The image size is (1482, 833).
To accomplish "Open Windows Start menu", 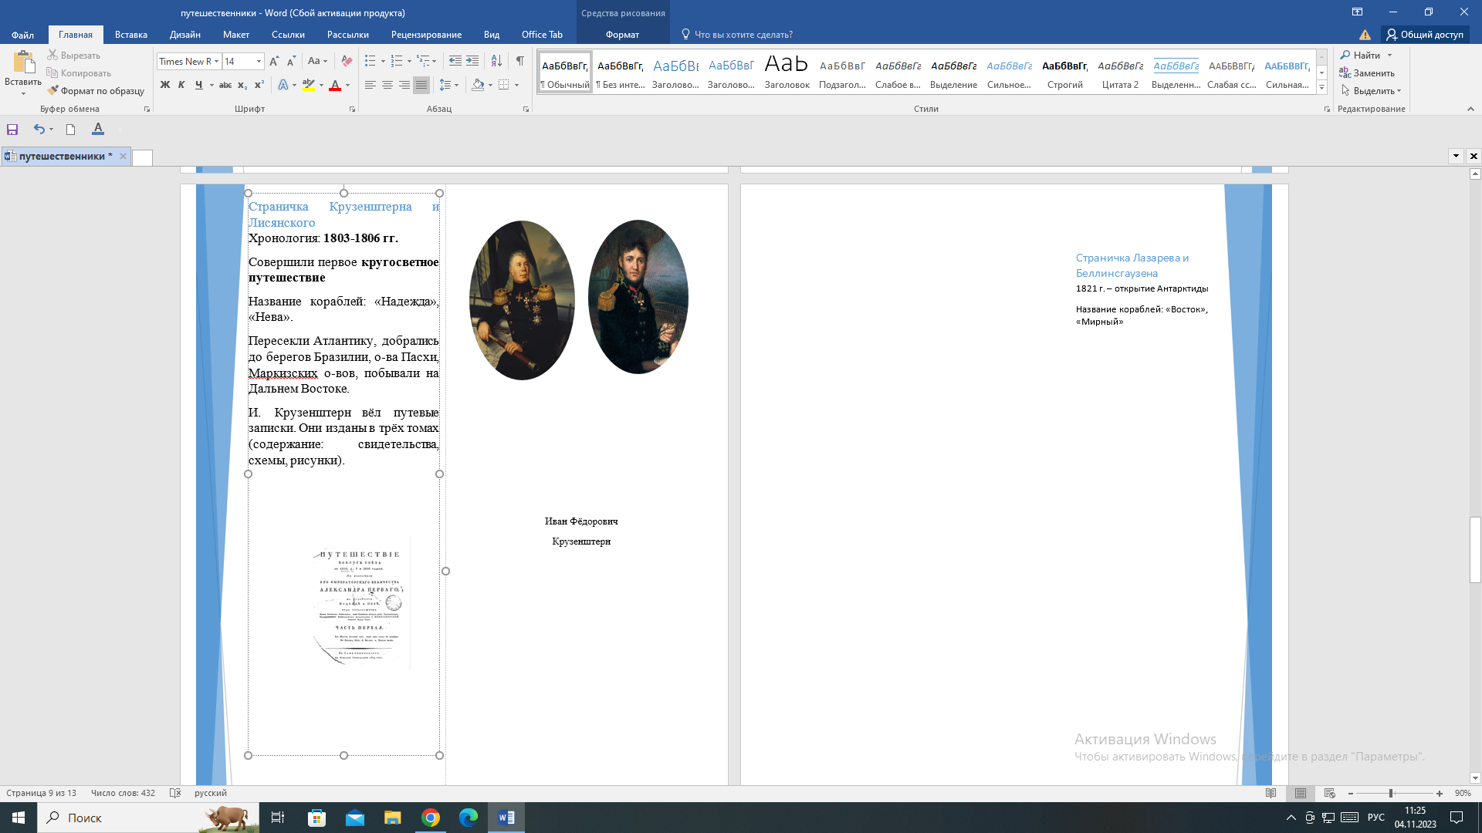I will (19, 818).
